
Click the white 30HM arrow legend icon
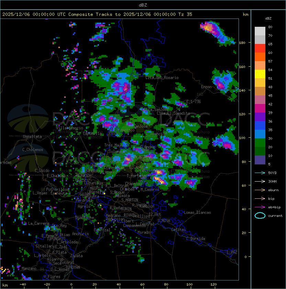(x=260, y=181)
